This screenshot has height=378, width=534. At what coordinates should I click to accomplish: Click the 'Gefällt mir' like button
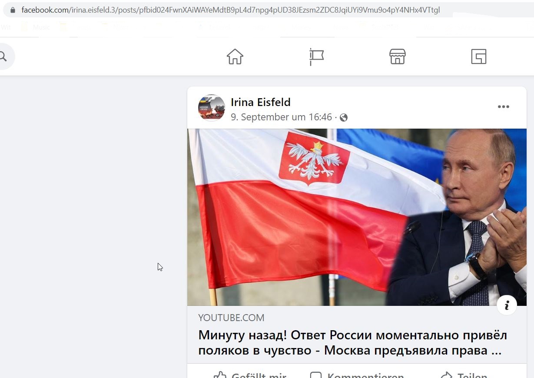click(250, 375)
